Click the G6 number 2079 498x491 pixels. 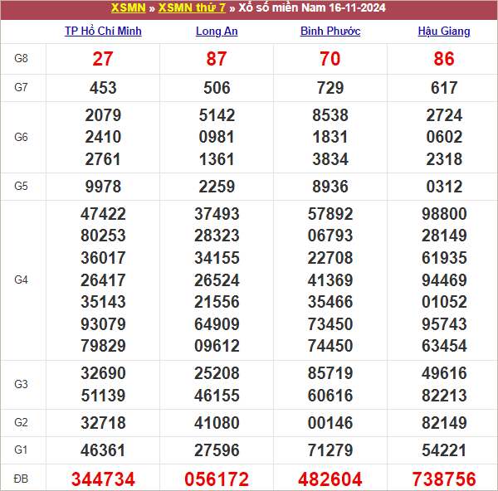pos(103,115)
